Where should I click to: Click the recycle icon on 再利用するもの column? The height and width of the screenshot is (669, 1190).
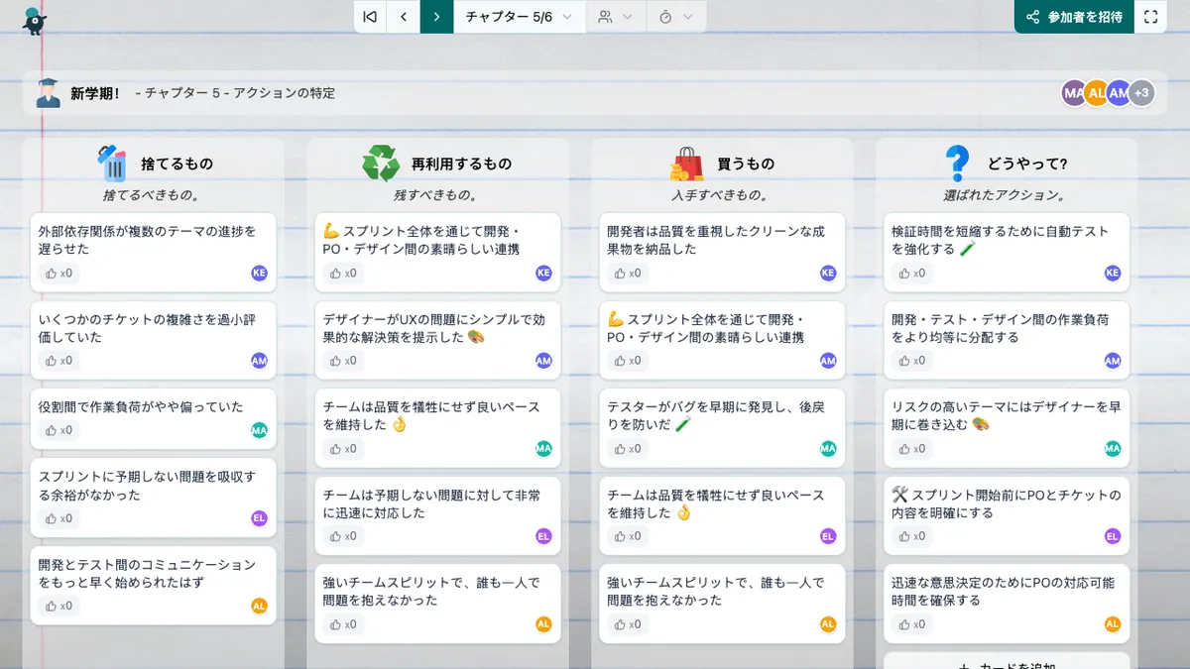(382, 162)
